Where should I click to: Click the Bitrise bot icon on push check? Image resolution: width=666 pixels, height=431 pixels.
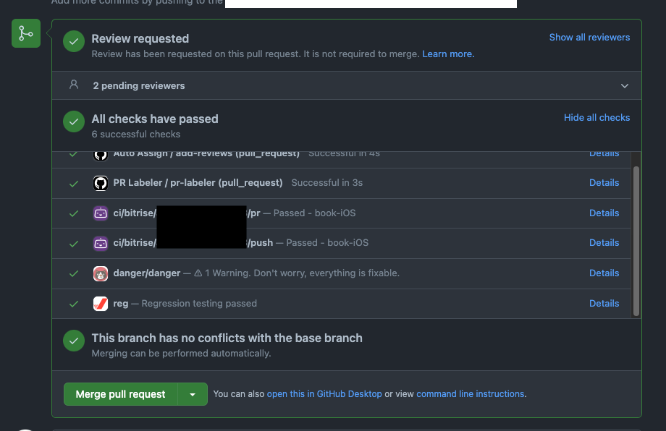click(101, 243)
